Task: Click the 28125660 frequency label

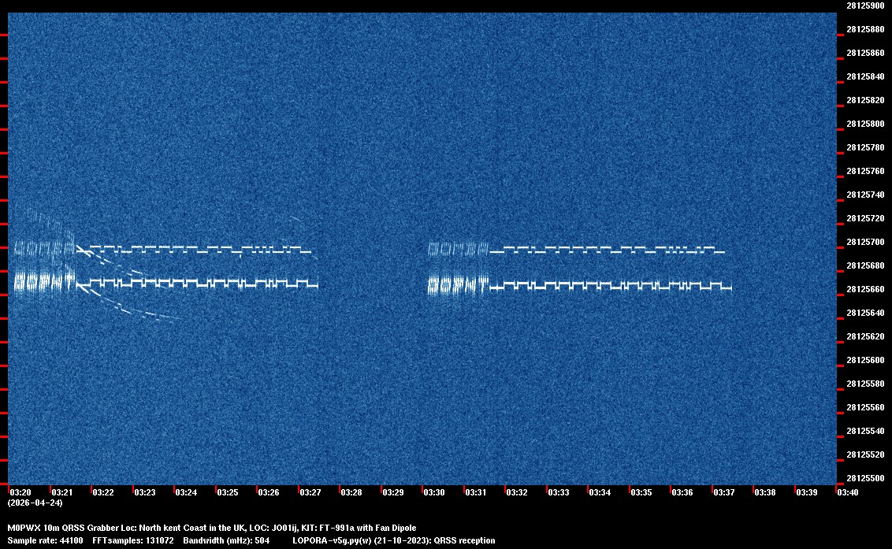Action: coord(865,289)
